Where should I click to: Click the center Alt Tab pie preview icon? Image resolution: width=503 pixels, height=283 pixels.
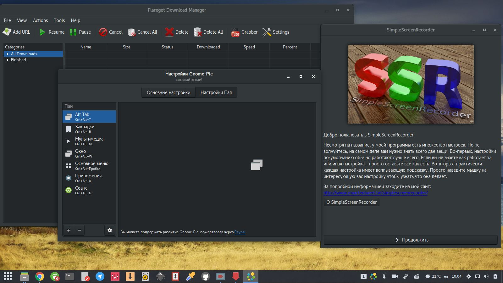[x=257, y=164]
